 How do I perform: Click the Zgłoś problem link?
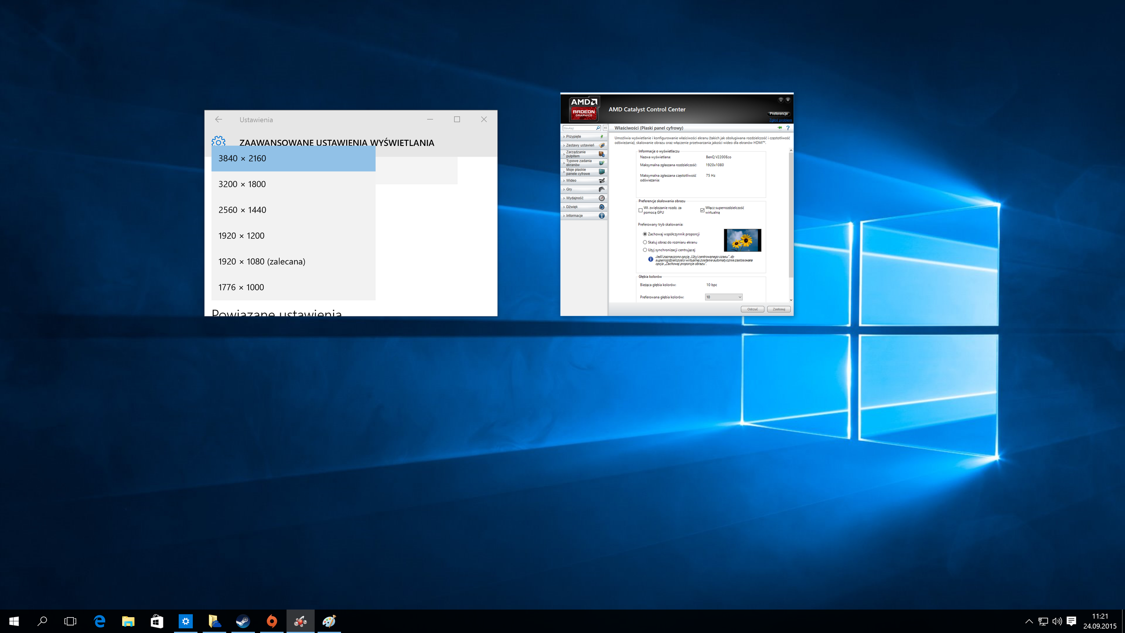click(780, 120)
